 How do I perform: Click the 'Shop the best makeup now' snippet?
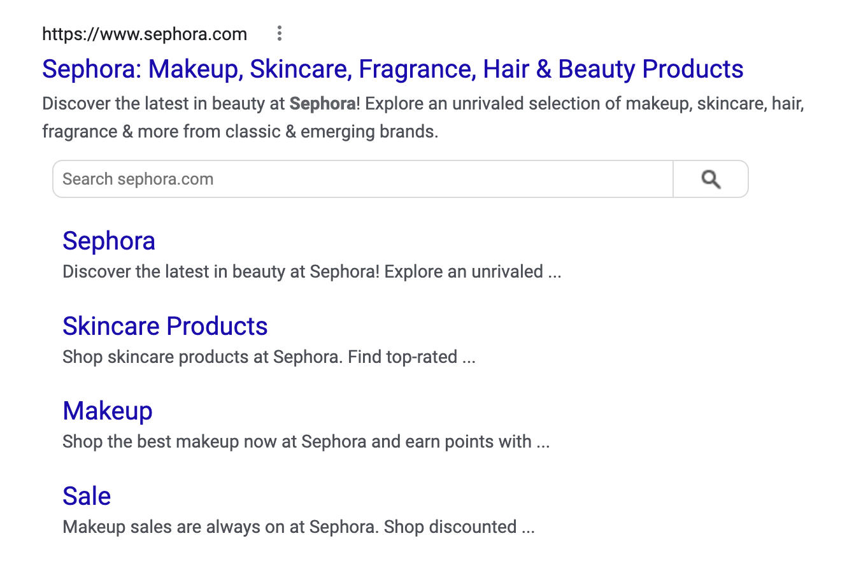(x=297, y=442)
